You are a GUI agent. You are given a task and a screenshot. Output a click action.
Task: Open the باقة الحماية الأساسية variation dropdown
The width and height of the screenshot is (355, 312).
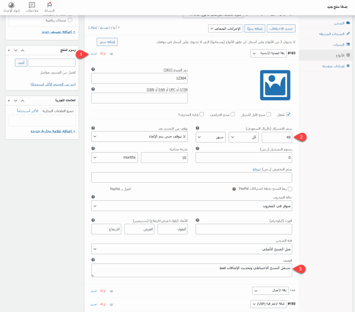(269, 53)
